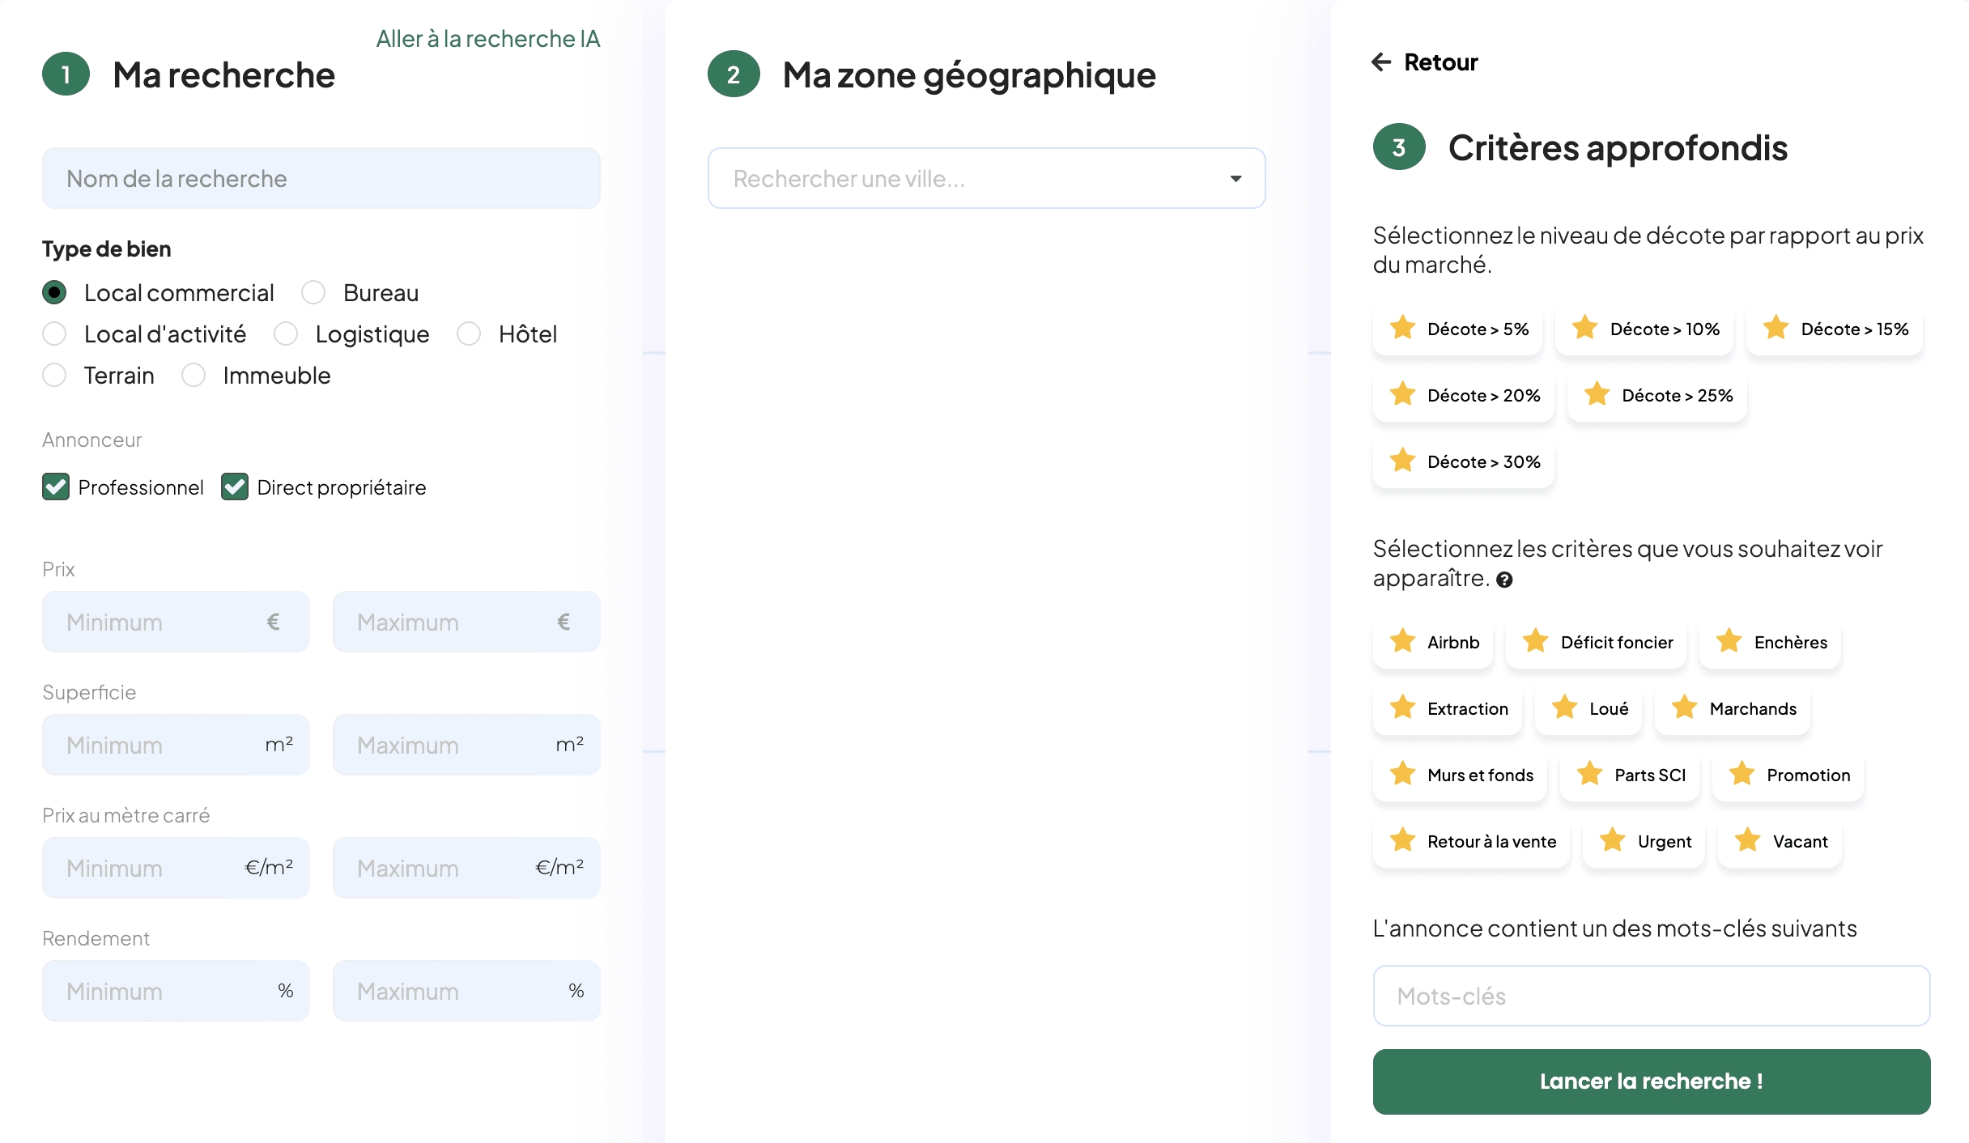This screenshot has height=1143, width=1969.
Task: Click the star icon next to Vacant
Action: [1747, 840]
